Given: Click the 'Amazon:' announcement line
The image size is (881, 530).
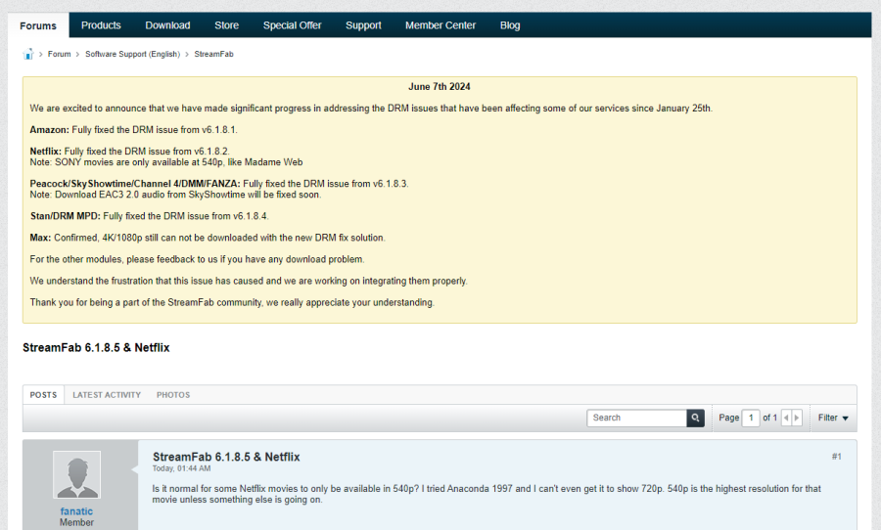Looking at the screenshot, I should coord(134,130).
